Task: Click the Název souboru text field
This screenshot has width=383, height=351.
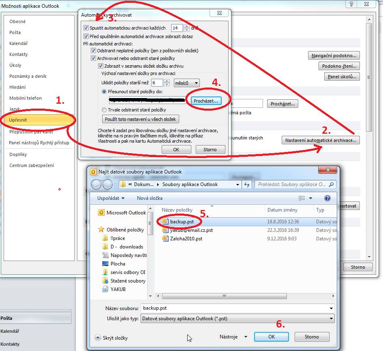Action: [235, 308]
